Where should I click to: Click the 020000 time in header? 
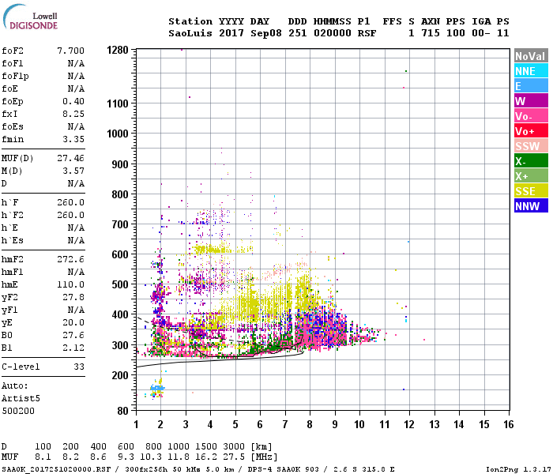click(x=333, y=33)
